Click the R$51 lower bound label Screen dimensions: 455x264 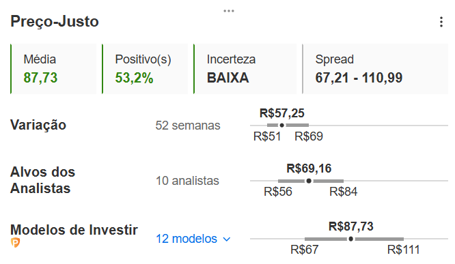(267, 136)
